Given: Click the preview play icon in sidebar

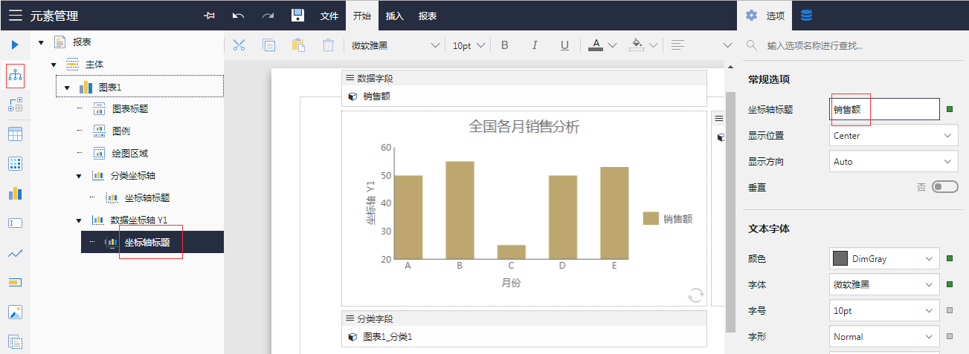Looking at the screenshot, I should (x=15, y=45).
